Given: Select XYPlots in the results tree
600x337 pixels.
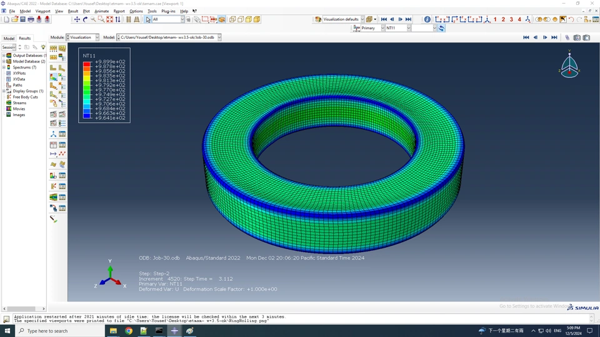Looking at the screenshot, I should click(x=19, y=73).
